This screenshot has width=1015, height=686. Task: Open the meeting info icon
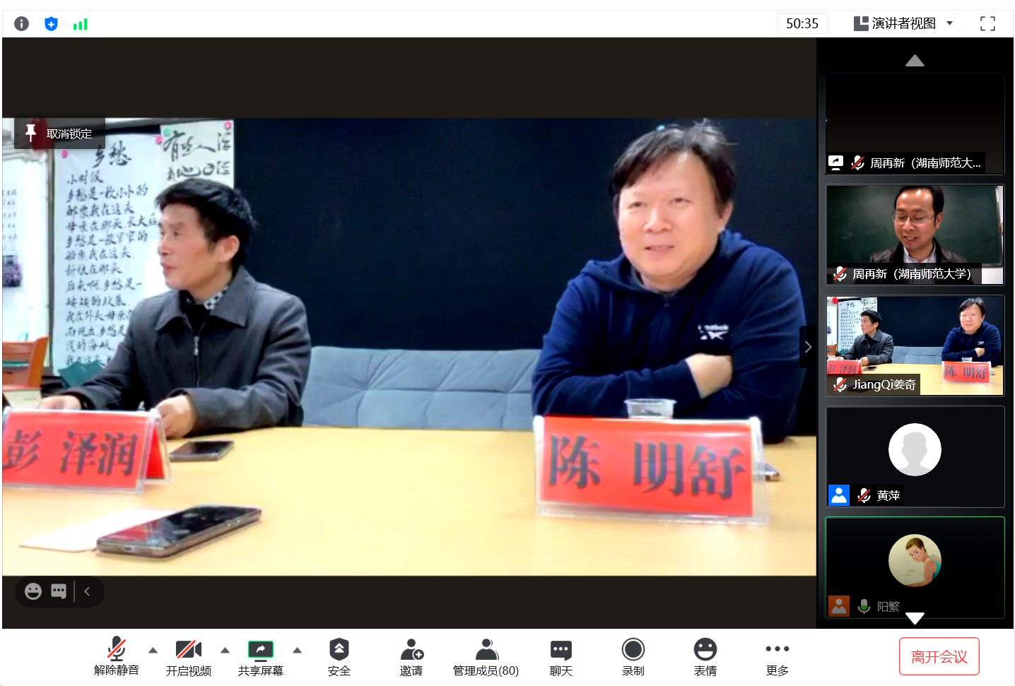tap(22, 23)
